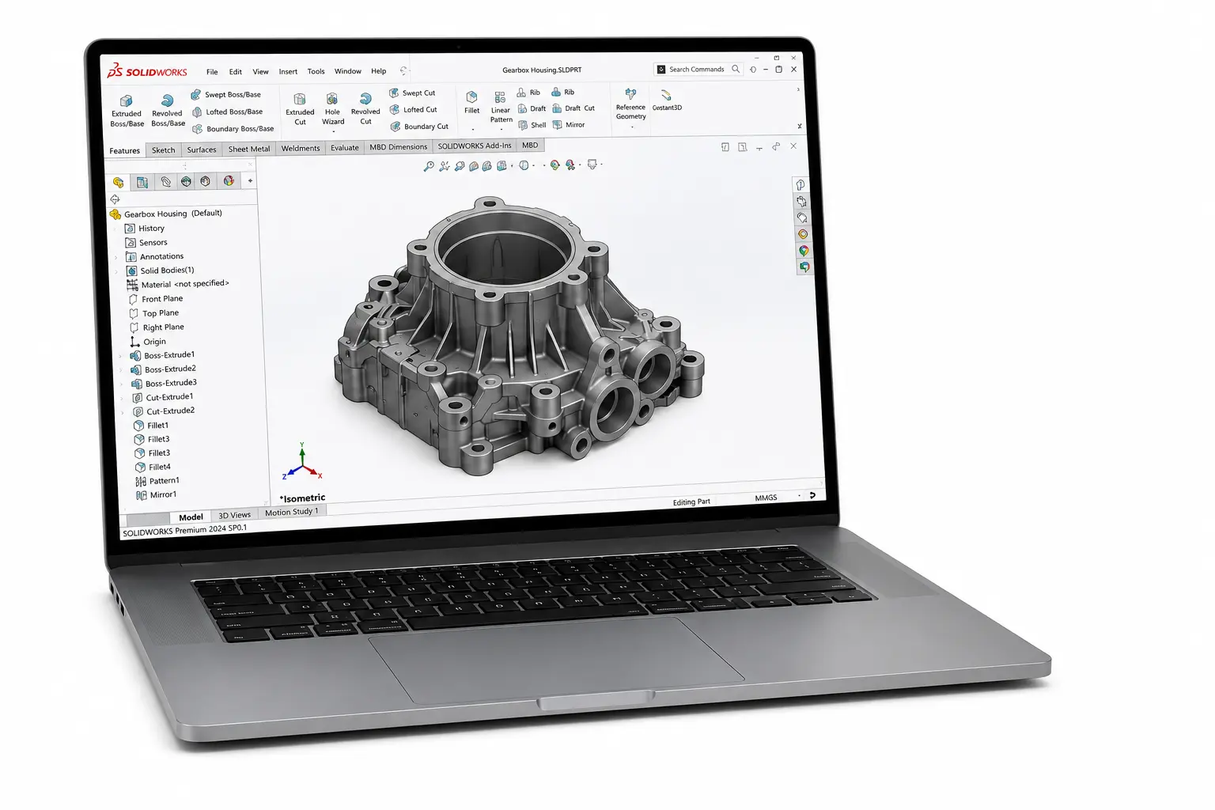Switch to the Sheet Metal tab

click(x=249, y=149)
